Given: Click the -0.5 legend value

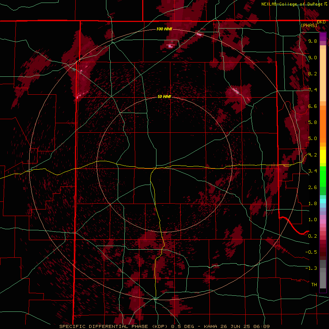Looking at the screenshot, I should [x=311, y=252].
